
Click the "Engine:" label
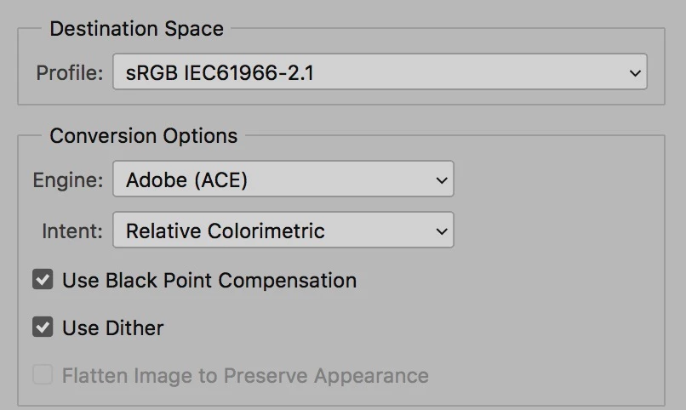point(68,179)
